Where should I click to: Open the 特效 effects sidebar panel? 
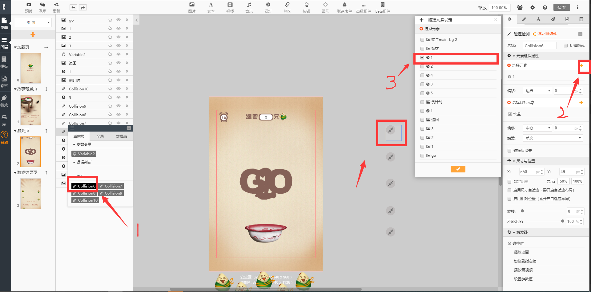point(4,101)
